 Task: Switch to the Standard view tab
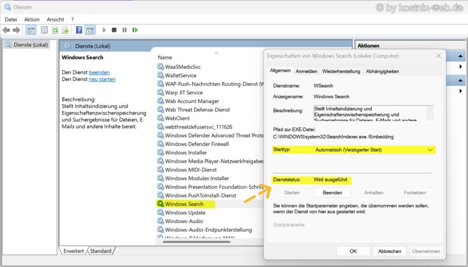tap(101, 251)
